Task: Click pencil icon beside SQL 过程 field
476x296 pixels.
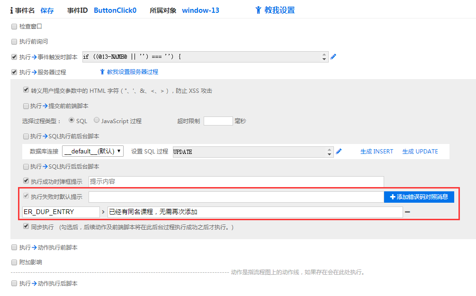Action: (x=339, y=152)
